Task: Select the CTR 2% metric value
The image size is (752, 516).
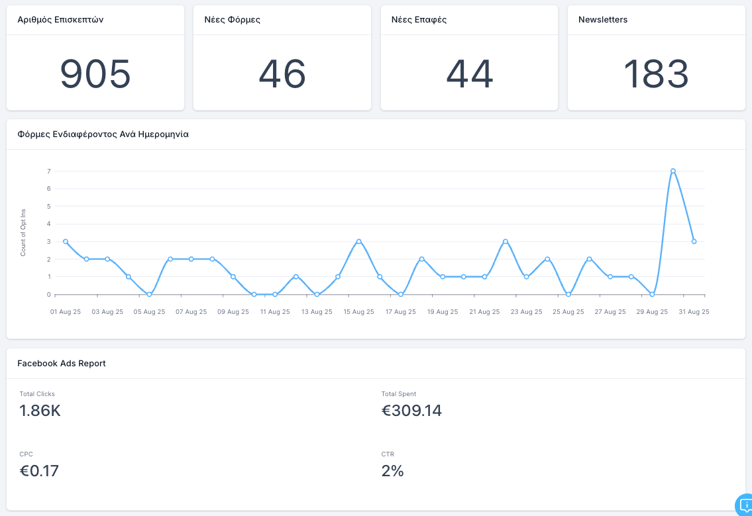Action: click(x=392, y=472)
